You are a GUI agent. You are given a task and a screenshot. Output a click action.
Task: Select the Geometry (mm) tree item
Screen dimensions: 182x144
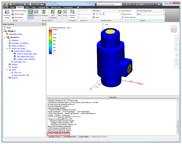[x=15, y=34]
